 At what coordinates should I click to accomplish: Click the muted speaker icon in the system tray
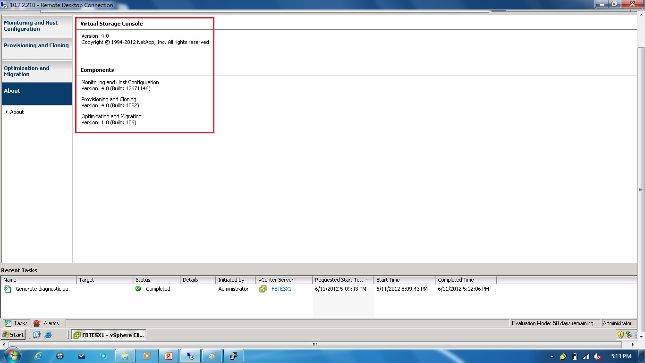tap(596, 356)
